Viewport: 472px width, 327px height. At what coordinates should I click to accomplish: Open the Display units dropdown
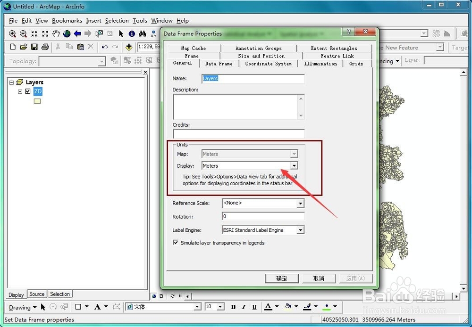(294, 165)
